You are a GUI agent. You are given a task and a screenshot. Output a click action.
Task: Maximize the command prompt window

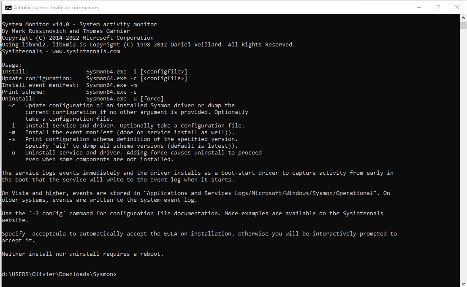click(x=438, y=7)
